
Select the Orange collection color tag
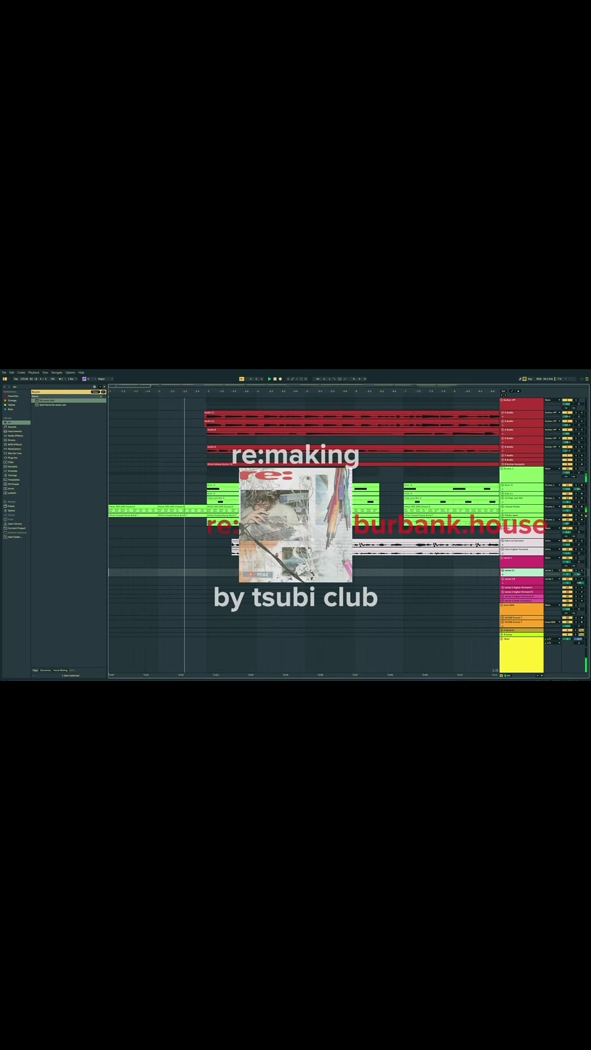click(x=11, y=400)
